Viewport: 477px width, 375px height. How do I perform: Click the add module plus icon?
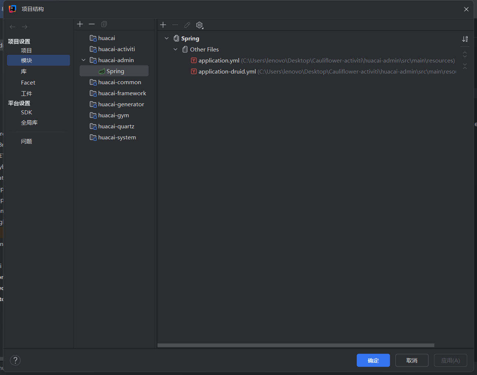coord(80,24)
